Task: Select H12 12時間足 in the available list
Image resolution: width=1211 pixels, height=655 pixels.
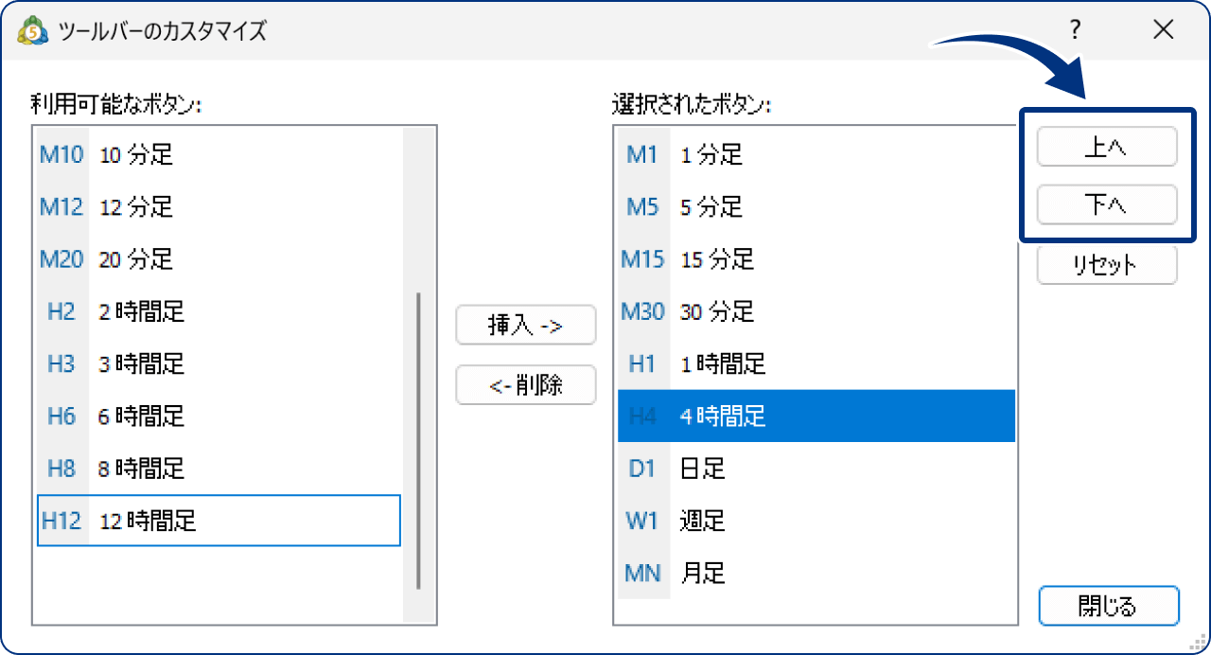Action: click(218, 520)
